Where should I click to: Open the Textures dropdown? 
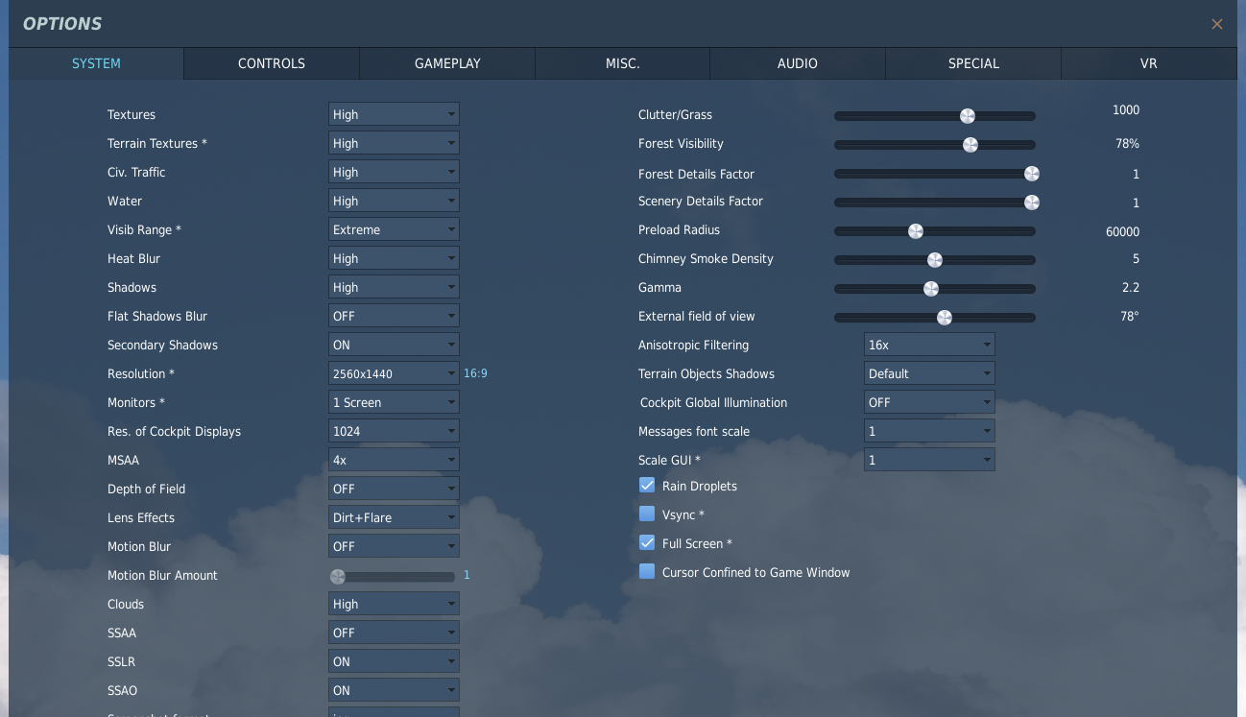(394, 114)
